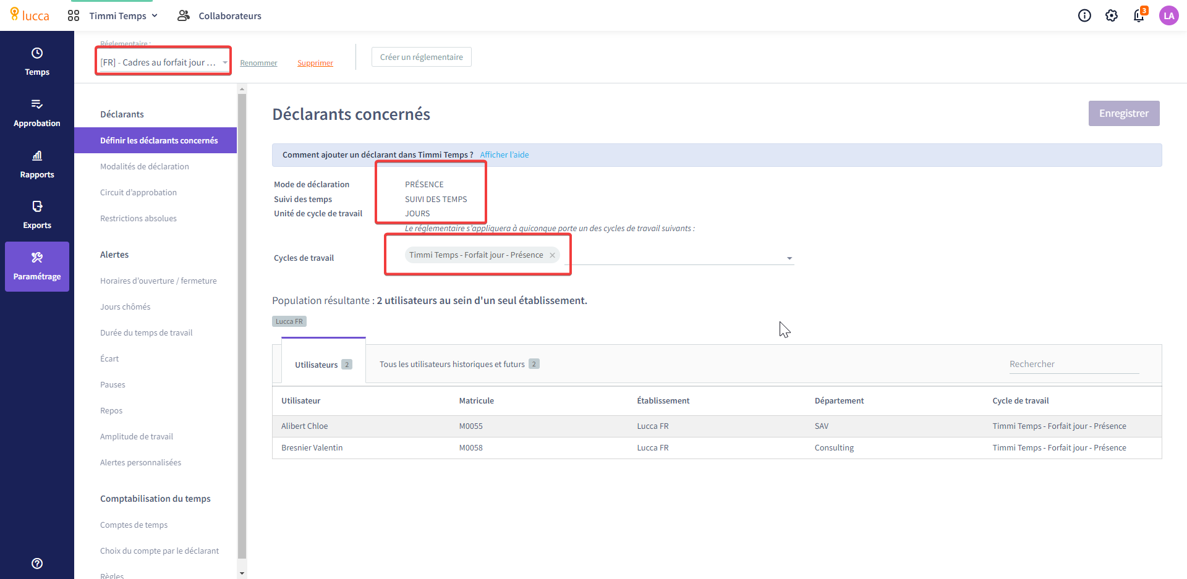
Task: Open Jours chômés settings
Action: point(126,306)
